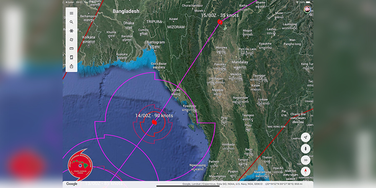Select the measure ruler tool

pos(71,48)
